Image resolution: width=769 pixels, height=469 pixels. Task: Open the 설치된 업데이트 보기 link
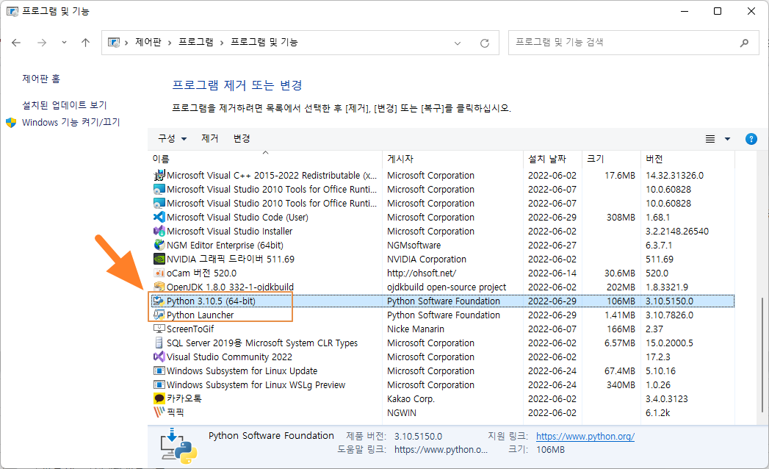point(64,104)
